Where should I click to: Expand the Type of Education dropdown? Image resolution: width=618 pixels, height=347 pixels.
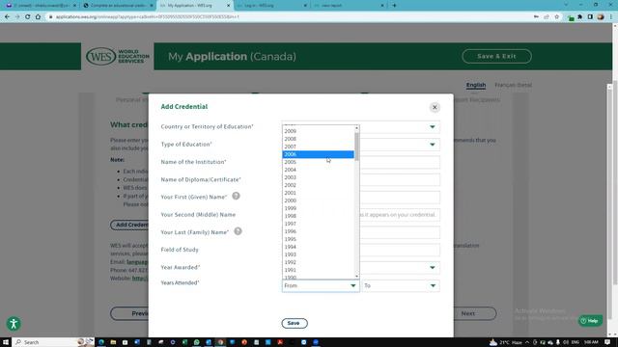pyautogui.click(x=433, y=145)
